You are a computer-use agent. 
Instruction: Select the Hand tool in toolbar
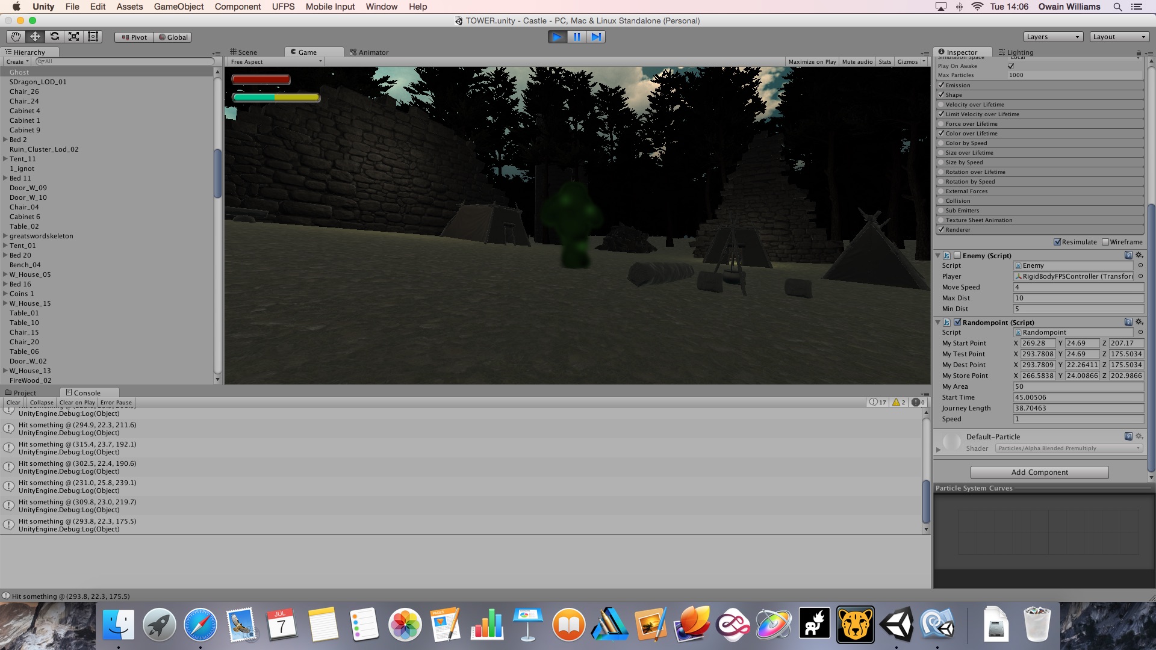[x=16, y=37]
